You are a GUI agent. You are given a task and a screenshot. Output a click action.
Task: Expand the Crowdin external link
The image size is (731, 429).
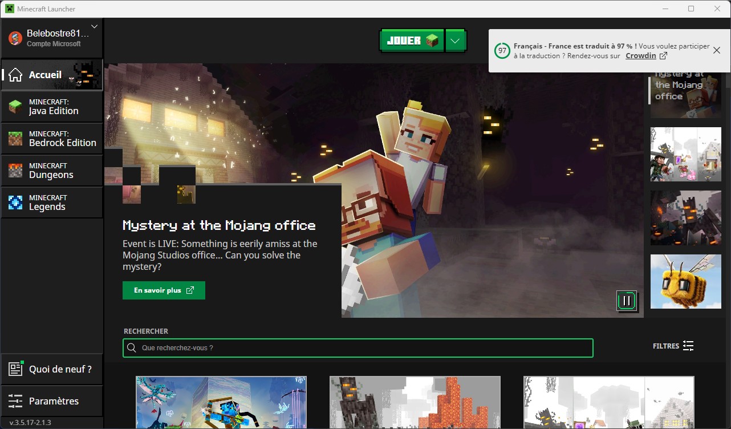coord(645,55)
